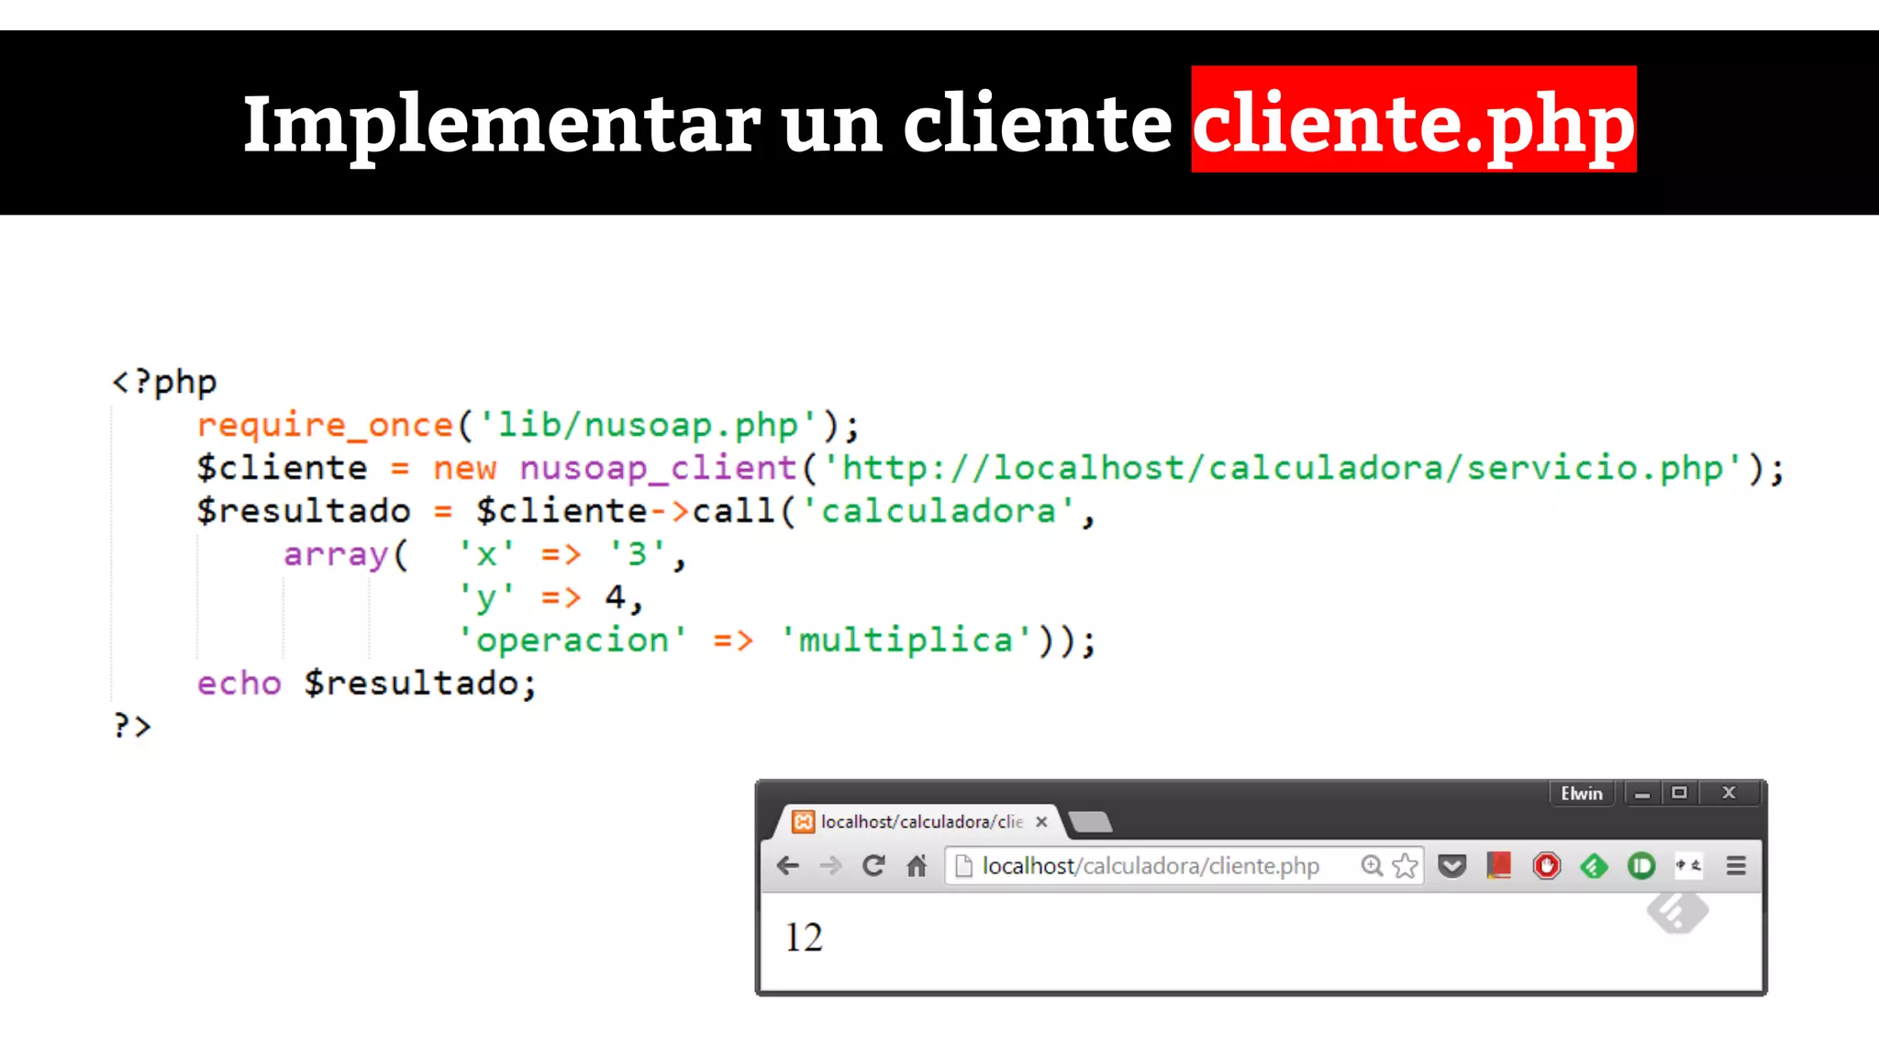Image resolution: width=1879 pixels, height=1057 pixels.
Task: Click the page icon in address bar
Action: 963,865
